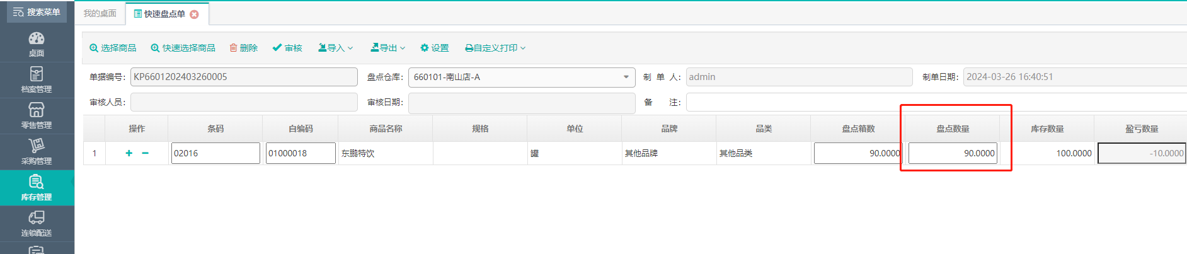Click the 盈亏数量 column header
The width and height of the screenshot is (1187, 254).
point(1142,129)
